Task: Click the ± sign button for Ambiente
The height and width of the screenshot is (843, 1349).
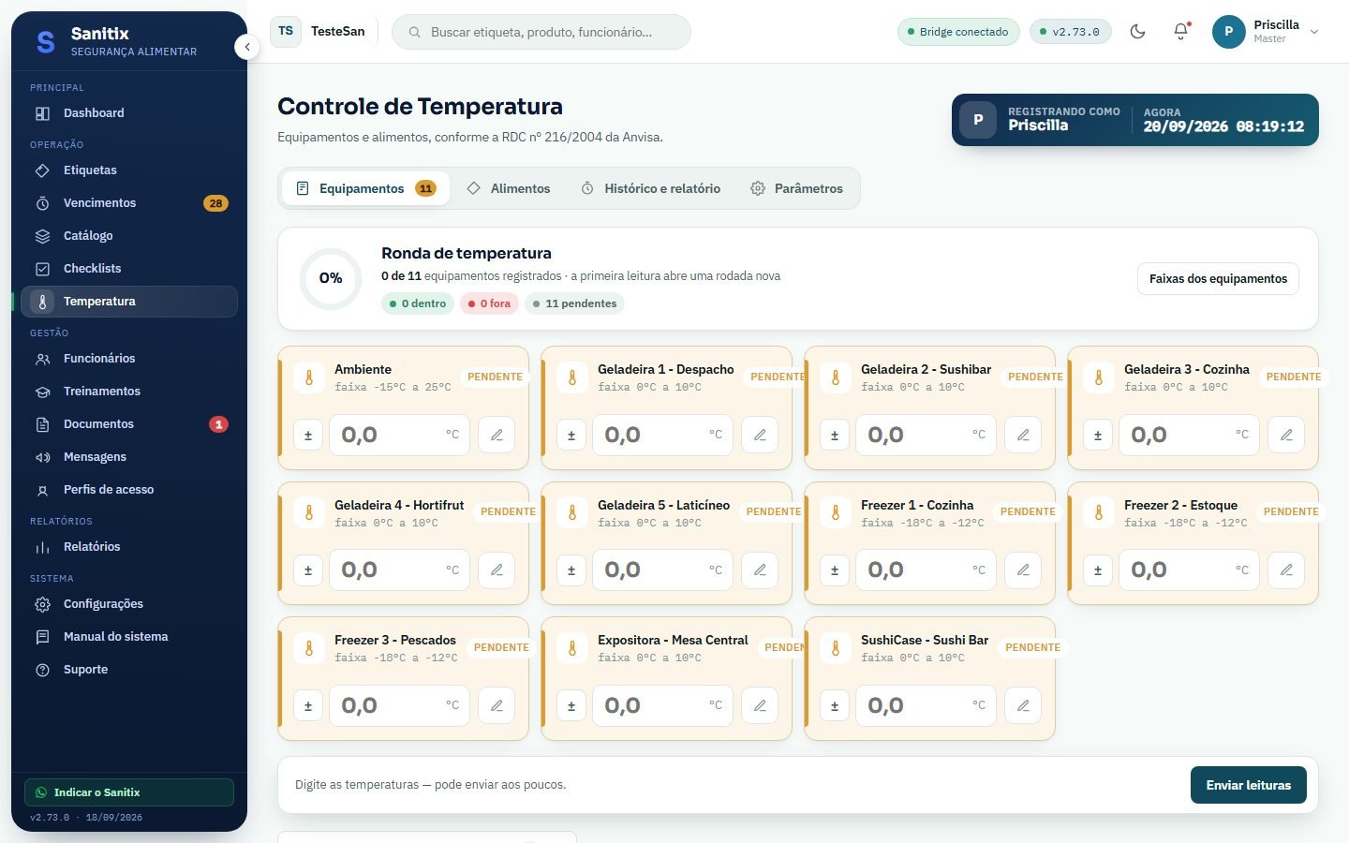Action: click(308, 435)
